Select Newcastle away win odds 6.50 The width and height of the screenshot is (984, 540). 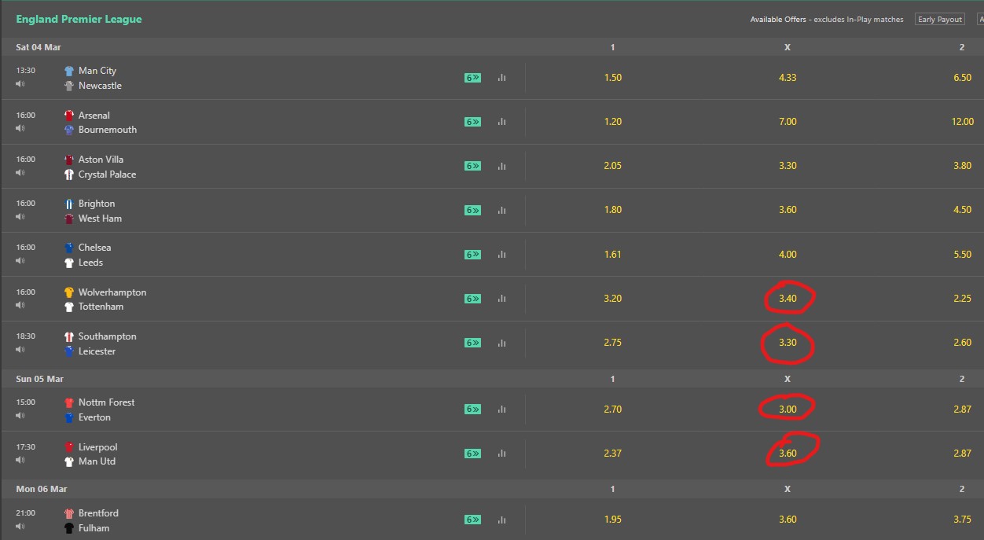click(962, 78)
